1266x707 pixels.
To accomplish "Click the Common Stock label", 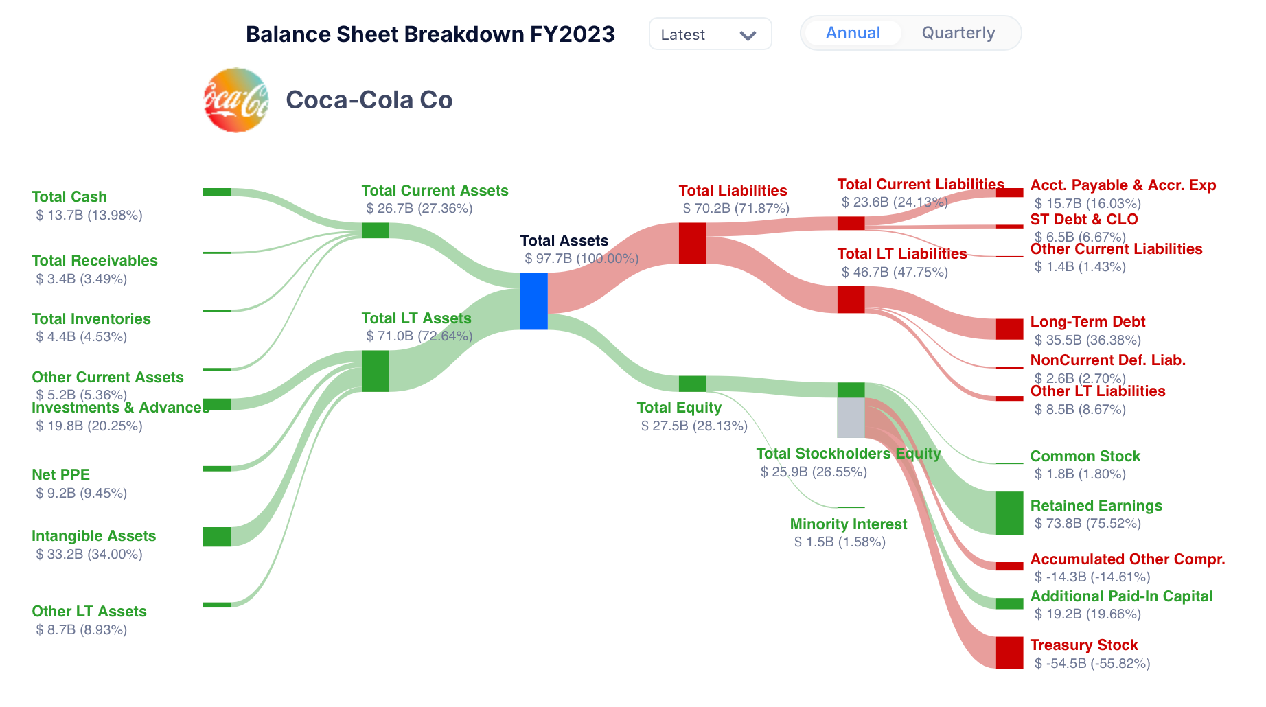I will pos(1085,456).
